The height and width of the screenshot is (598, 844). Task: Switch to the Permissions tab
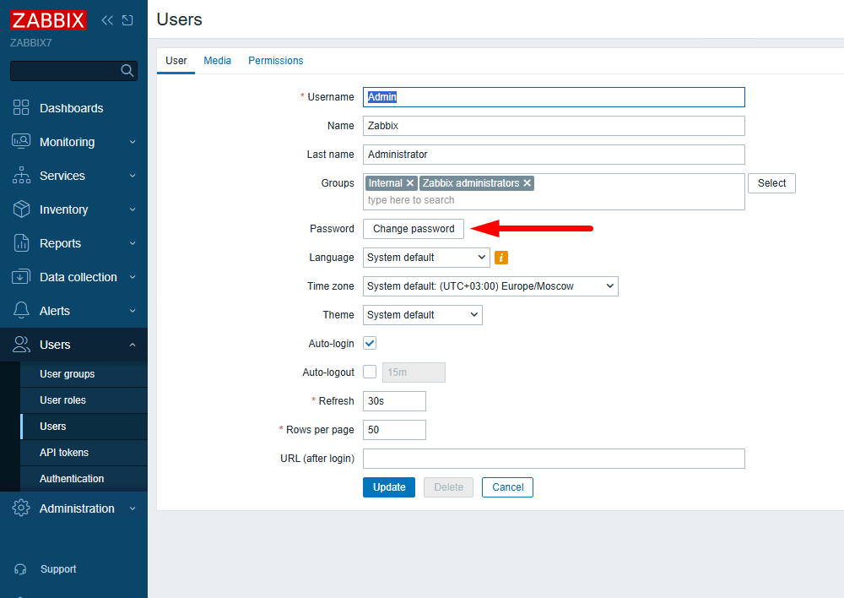[276, 61]
